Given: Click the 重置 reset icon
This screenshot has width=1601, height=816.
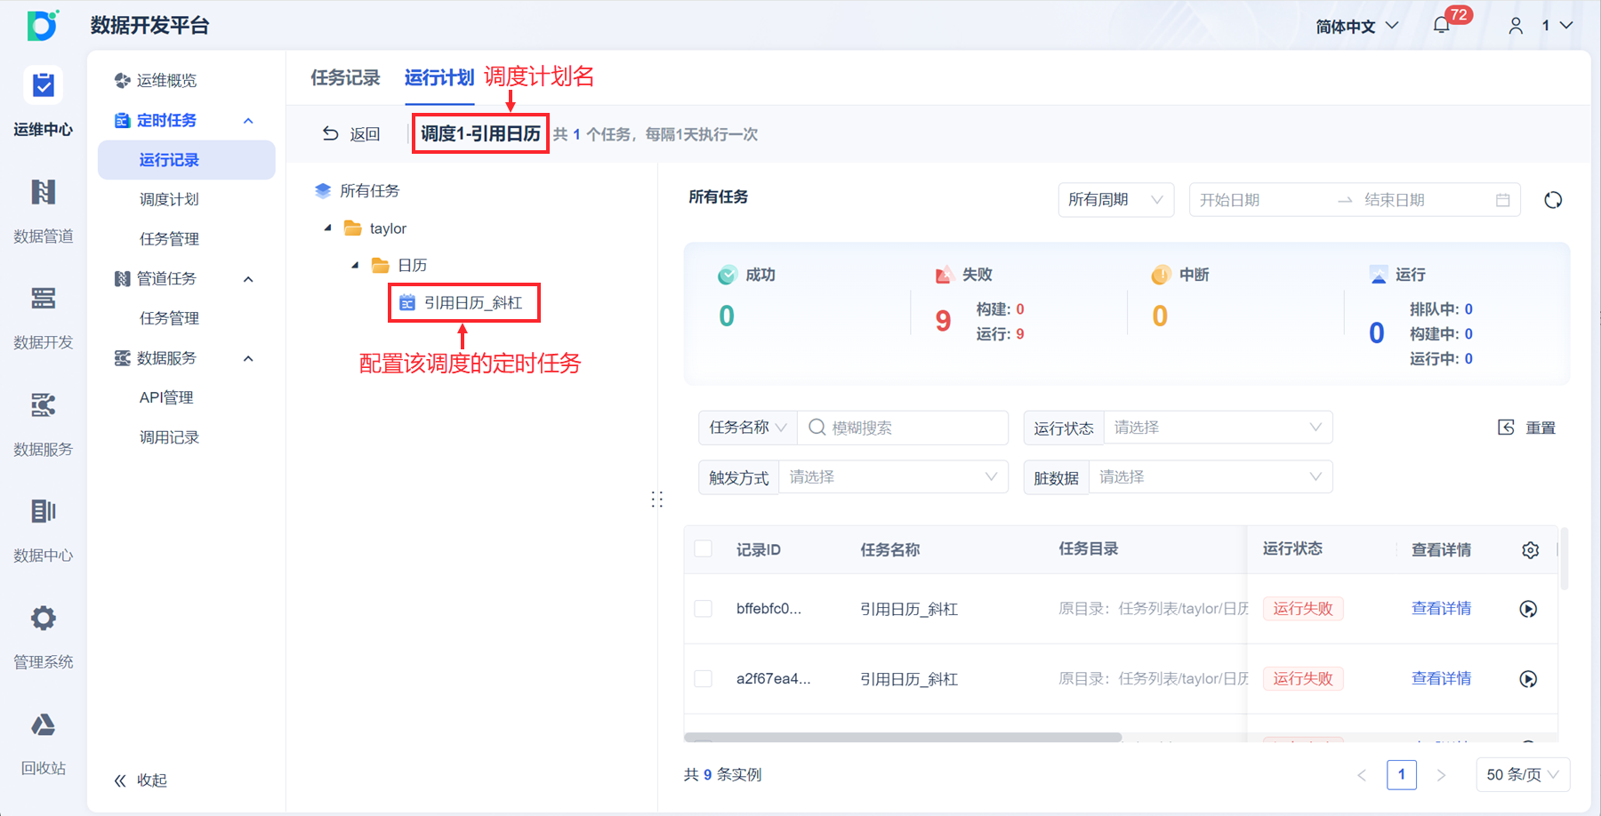Looking at the screenshot, I should (x=1506, y=428).
